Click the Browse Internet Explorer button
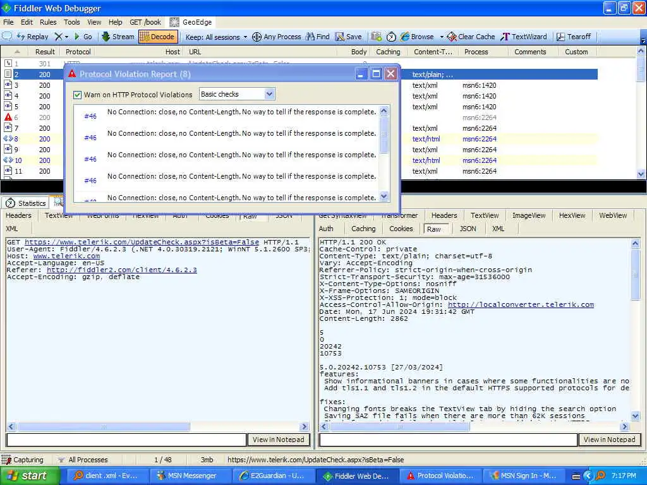Image resolution: width=647 pixels, height=485 pixels. (x=417, y=37)
